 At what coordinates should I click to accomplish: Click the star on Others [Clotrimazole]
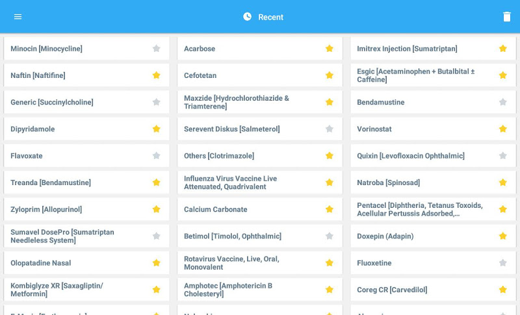(330, 156)
